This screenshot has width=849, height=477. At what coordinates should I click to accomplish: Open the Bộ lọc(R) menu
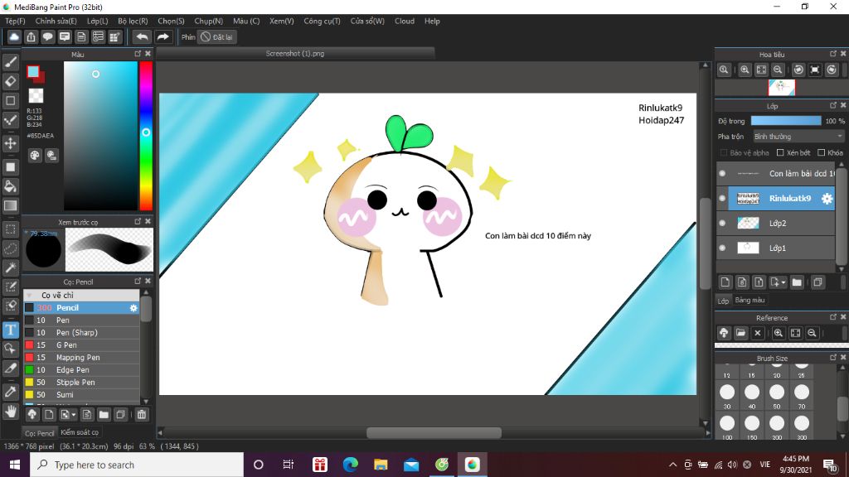tap(133, 22)
